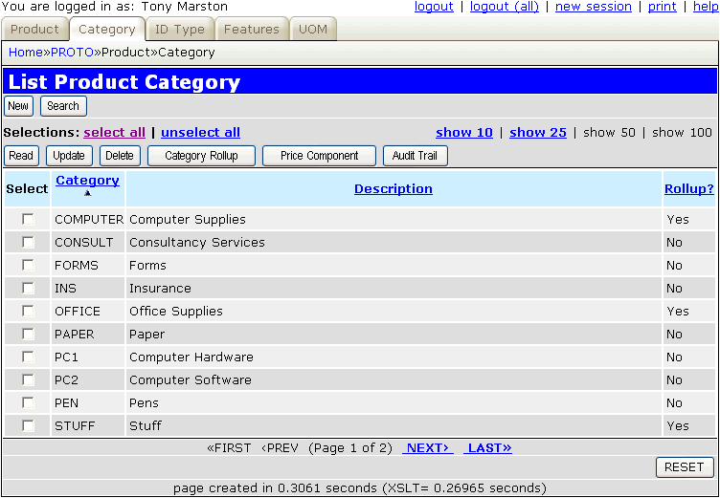Click the select all link
Image resolution: width=720 pixels, height=498 pixels.
[x=114, y=133]
